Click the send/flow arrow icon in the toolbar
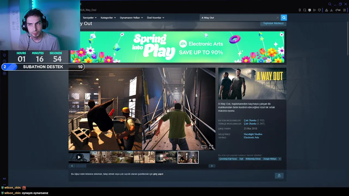Viewport: 349px width, 196px height. [314, 10]
